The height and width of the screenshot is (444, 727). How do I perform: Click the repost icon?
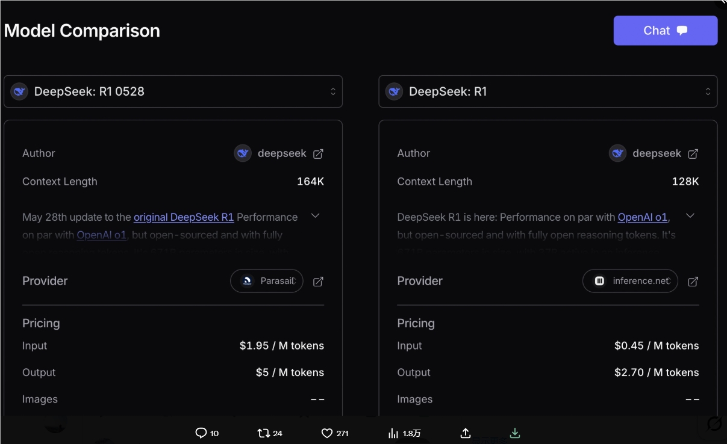[x=263, y=433]
